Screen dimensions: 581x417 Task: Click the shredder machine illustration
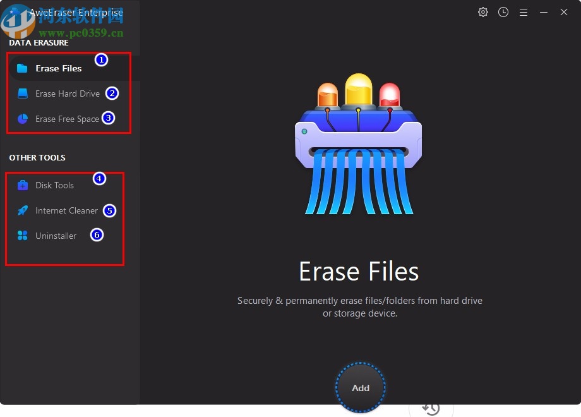coord(358,142)
